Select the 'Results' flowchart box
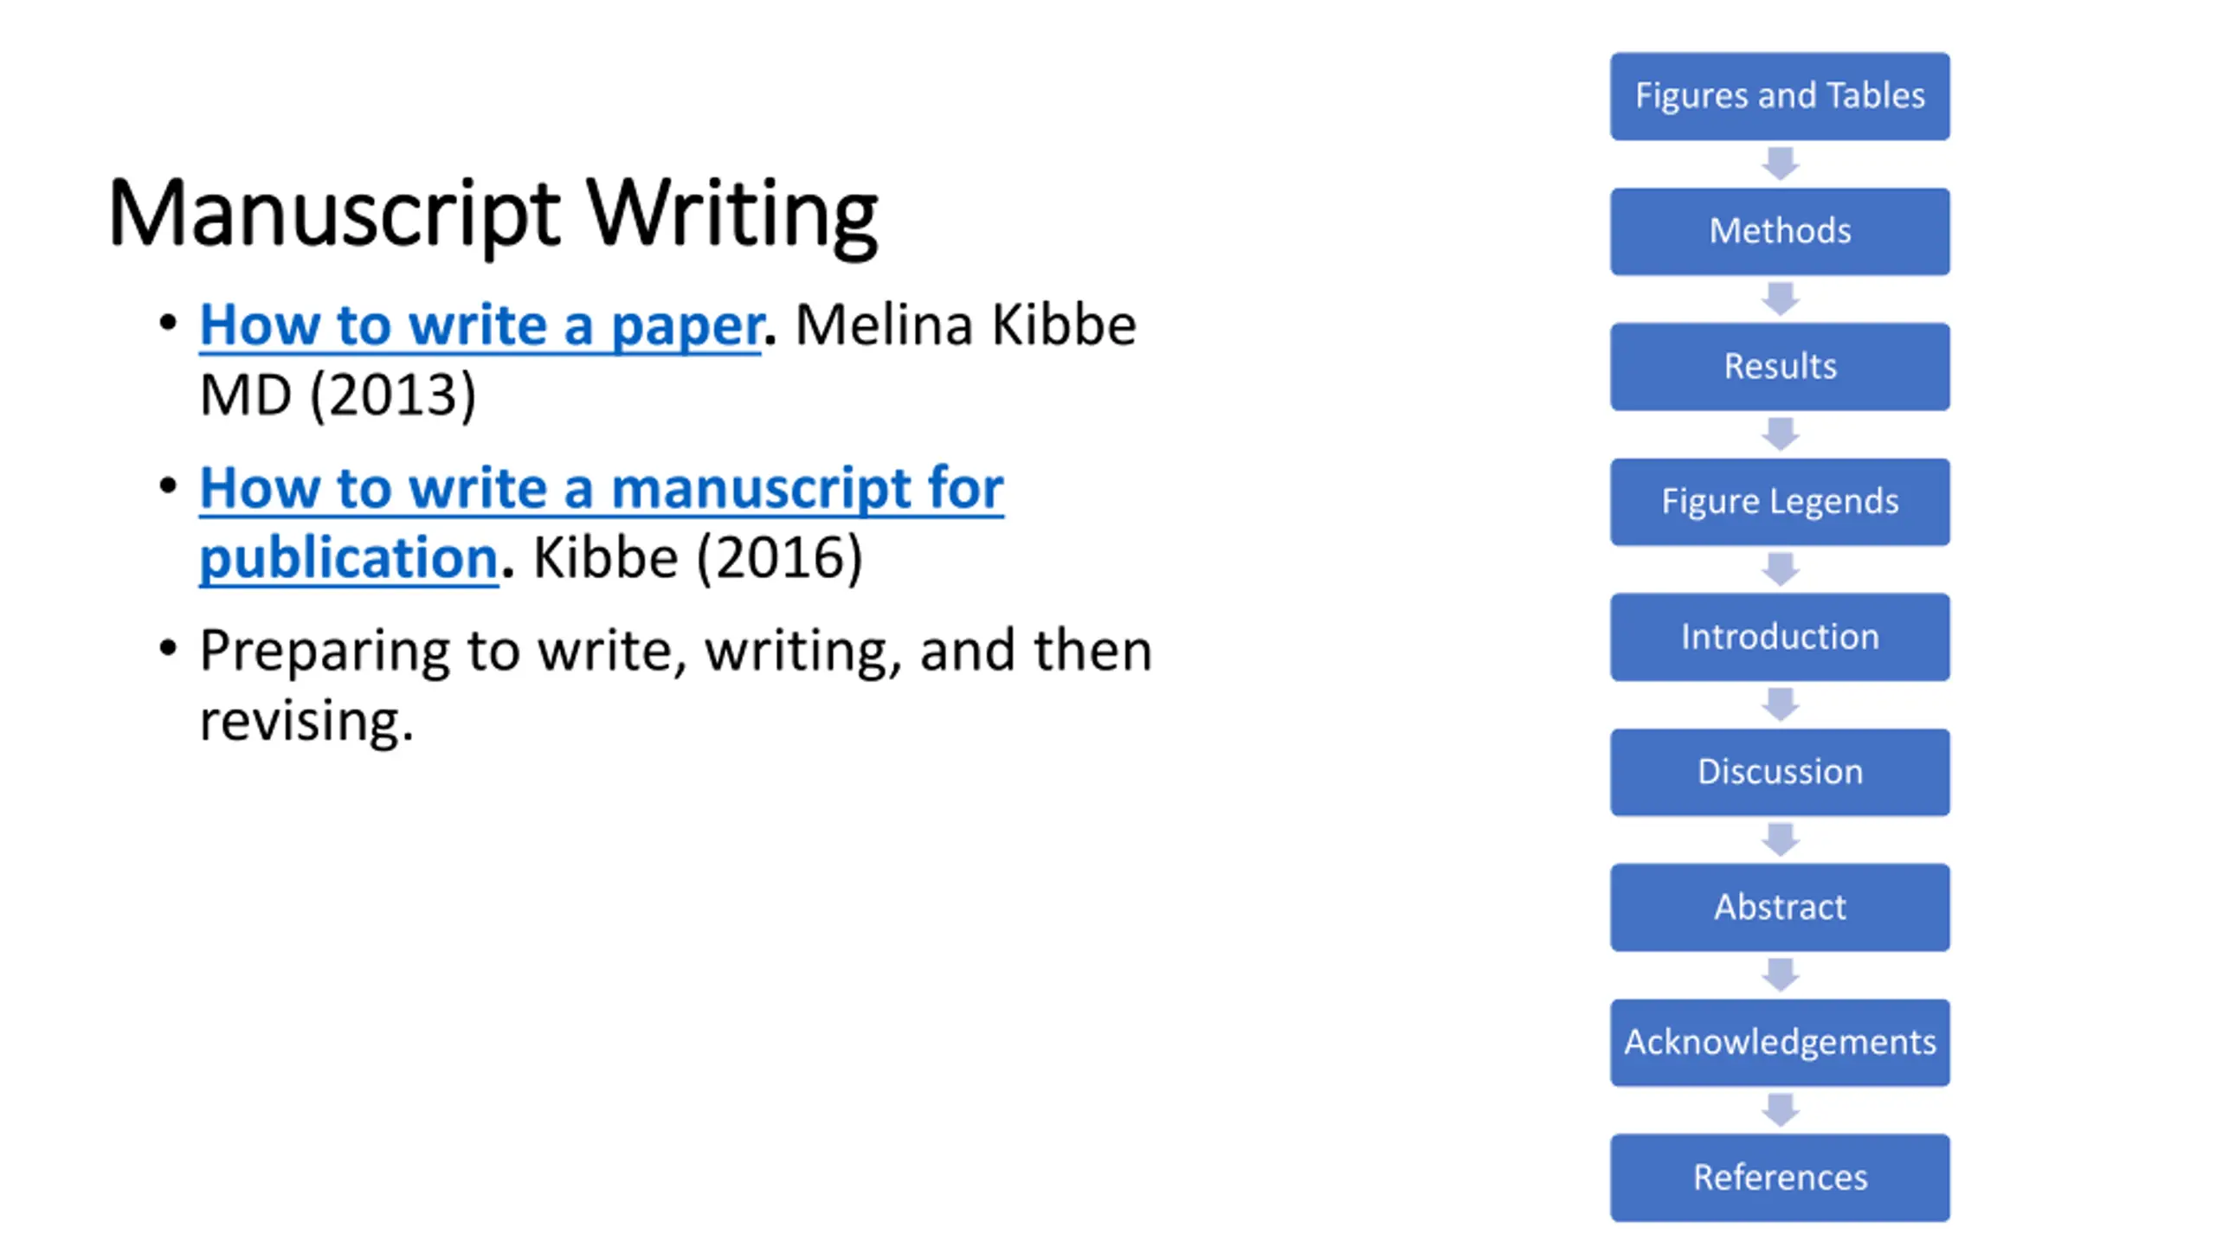Viewport: 2216px width, 1246px height. (x=1780, y=367)
